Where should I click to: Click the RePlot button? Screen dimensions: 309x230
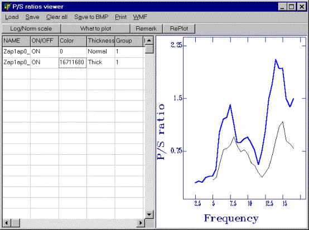[x=179, y=29]
